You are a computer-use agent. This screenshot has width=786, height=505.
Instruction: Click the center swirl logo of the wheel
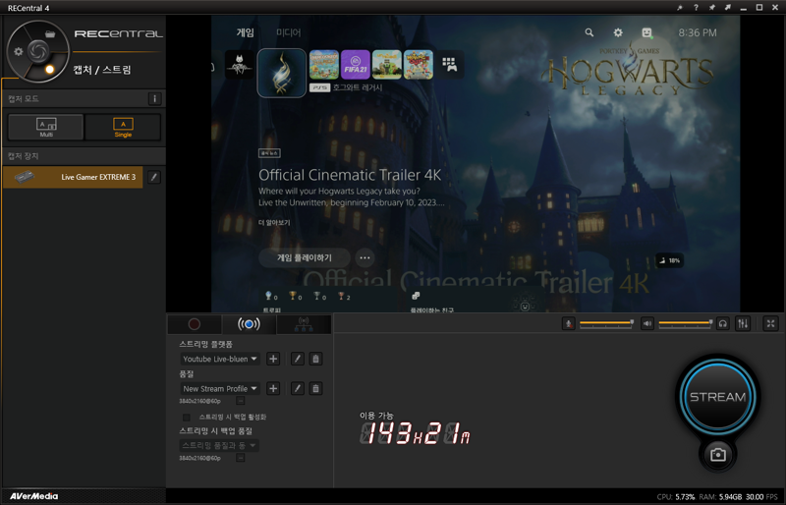pyautogui.click(x=38, y=51)
